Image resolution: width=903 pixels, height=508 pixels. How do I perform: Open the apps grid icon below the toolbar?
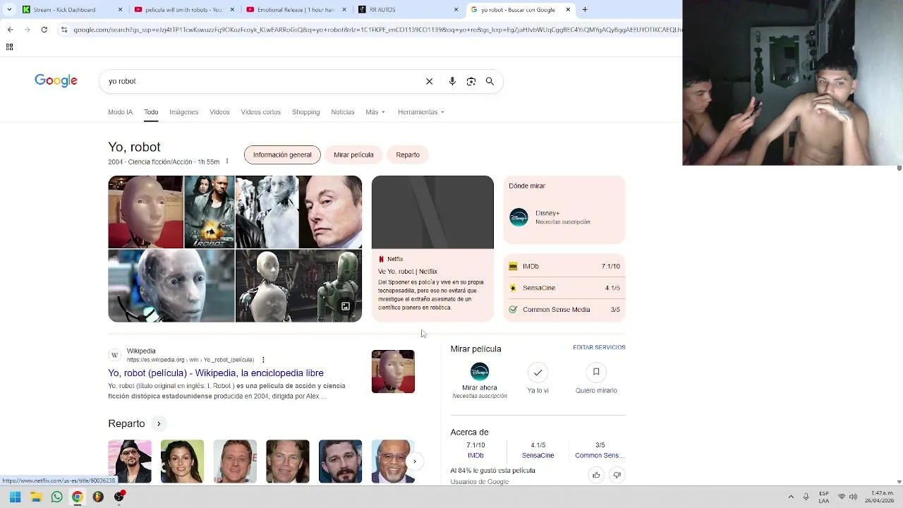click(9, 47)
